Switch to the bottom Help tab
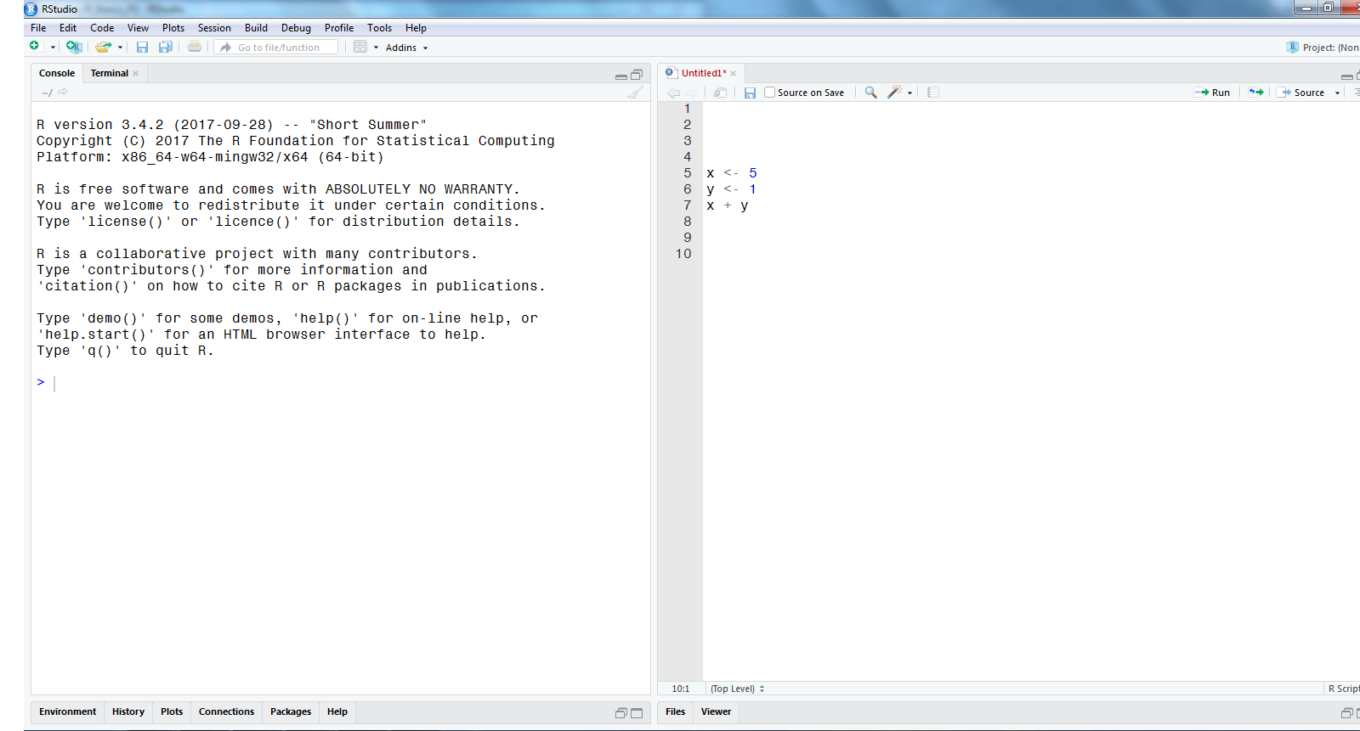 337,711
